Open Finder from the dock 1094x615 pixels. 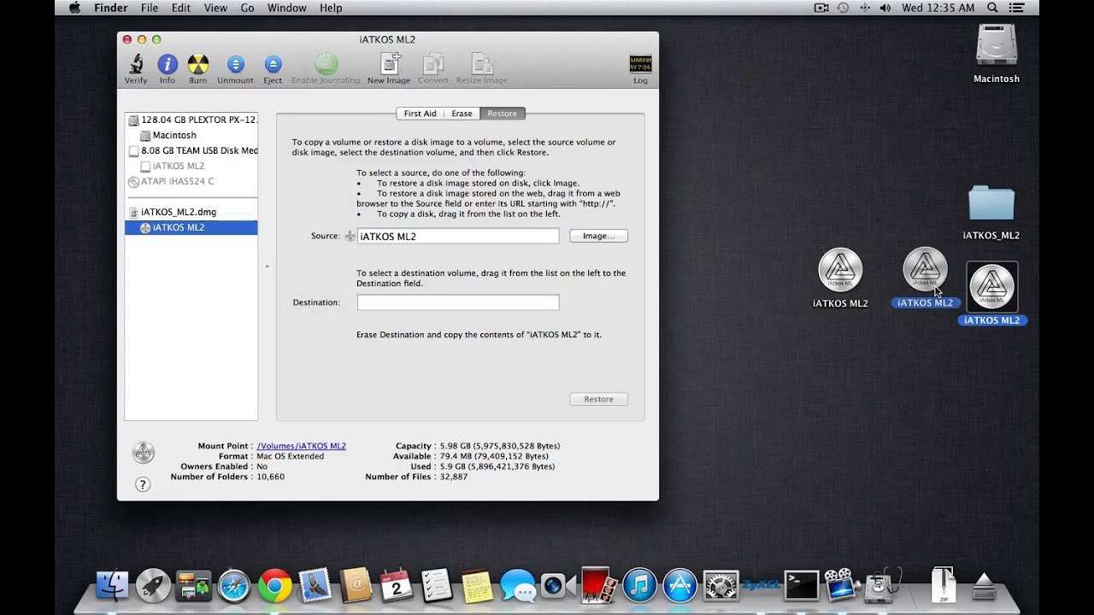point(112,585)
